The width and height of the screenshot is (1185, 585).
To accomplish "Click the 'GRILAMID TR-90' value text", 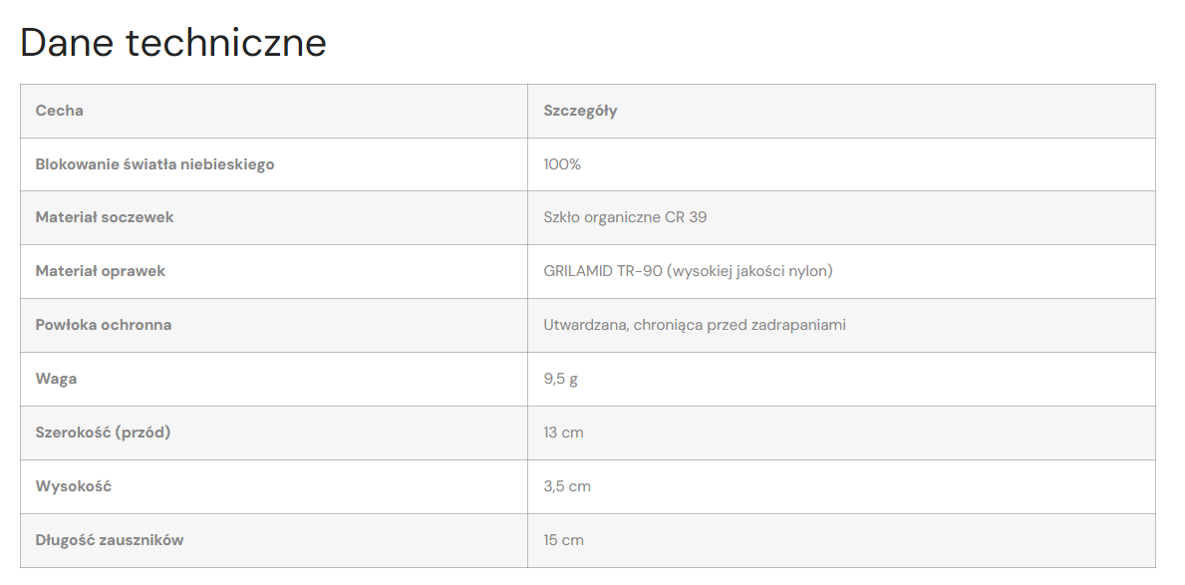I will pos(603,271).
